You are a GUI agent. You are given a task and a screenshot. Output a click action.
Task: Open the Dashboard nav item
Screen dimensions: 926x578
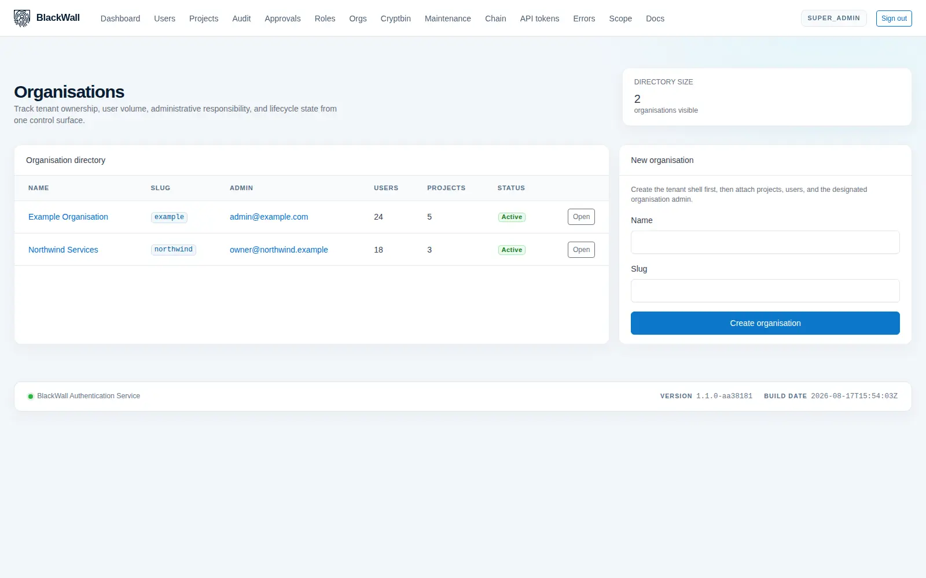tap(120, 18)
